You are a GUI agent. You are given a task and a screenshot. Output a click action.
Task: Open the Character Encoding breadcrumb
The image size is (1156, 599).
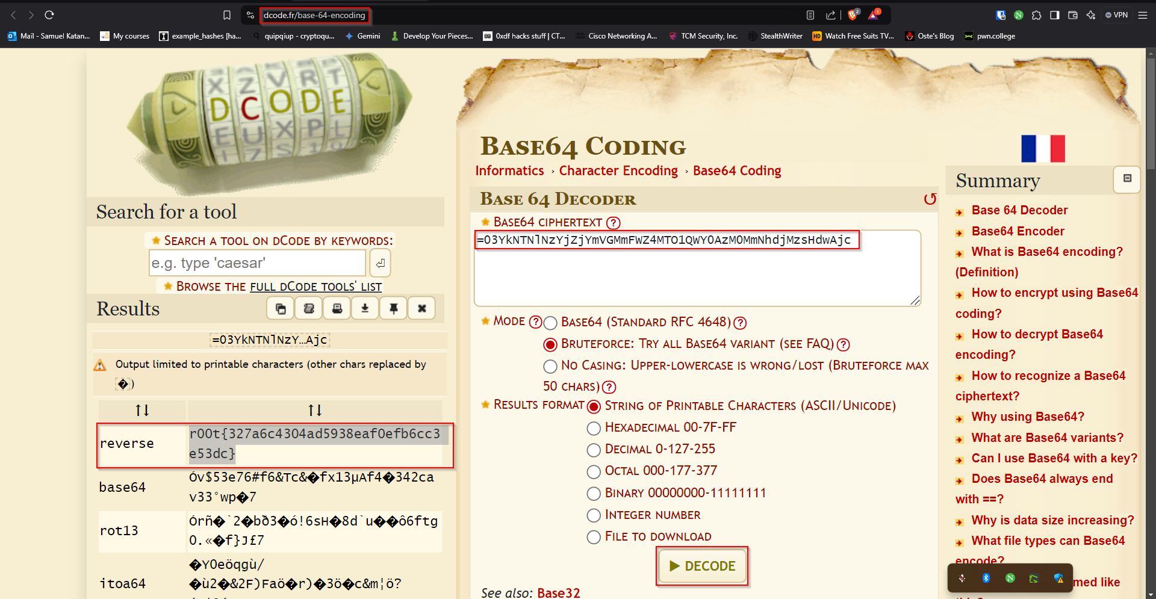[618, 171]
